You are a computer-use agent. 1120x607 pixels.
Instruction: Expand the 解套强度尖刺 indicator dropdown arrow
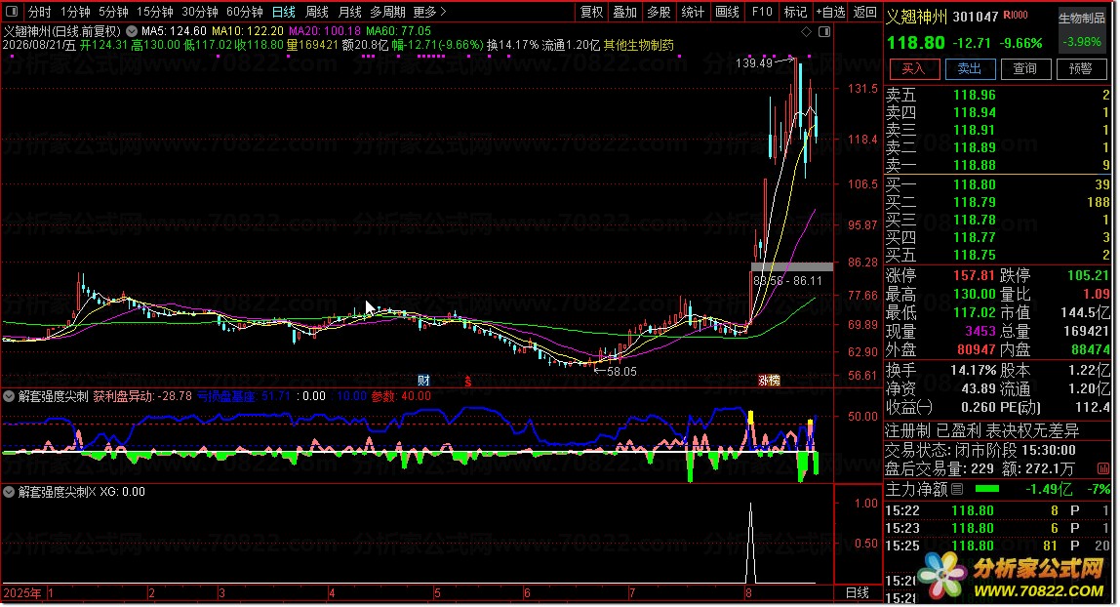click(x=10, y=396)
